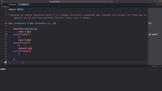The height and width of the screenshot is (91, 162).
Task: Click the default:do{ statement
Action: (x=25, y=48)
